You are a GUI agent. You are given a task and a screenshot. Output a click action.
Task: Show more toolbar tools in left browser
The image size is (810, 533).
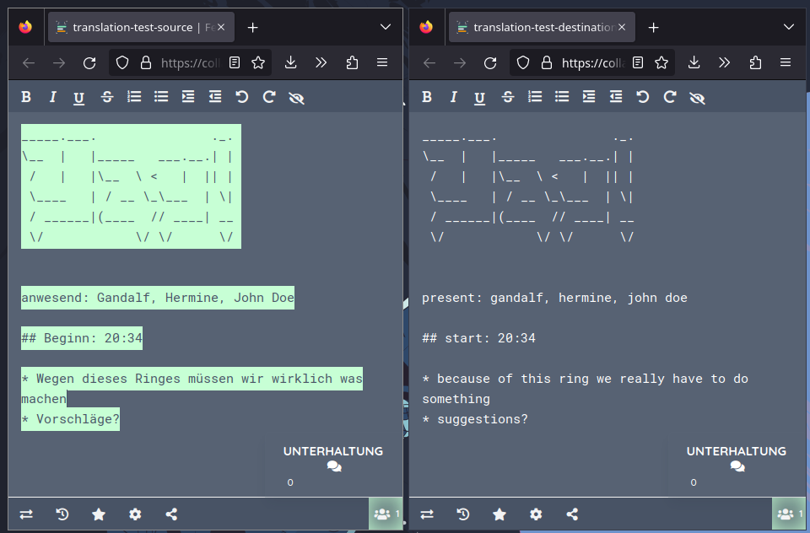coord(321,62)
